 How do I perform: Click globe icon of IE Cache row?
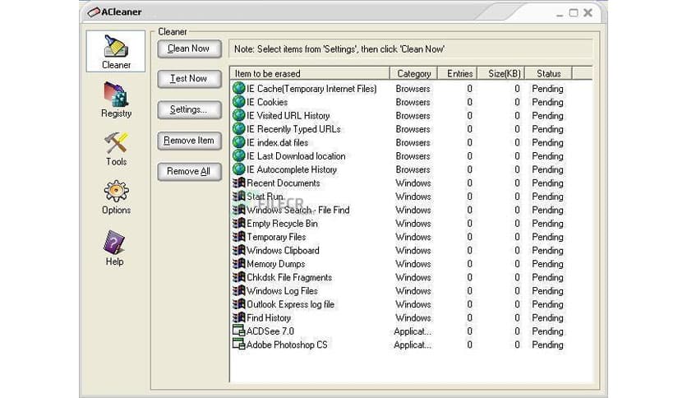tap(239, 88)
